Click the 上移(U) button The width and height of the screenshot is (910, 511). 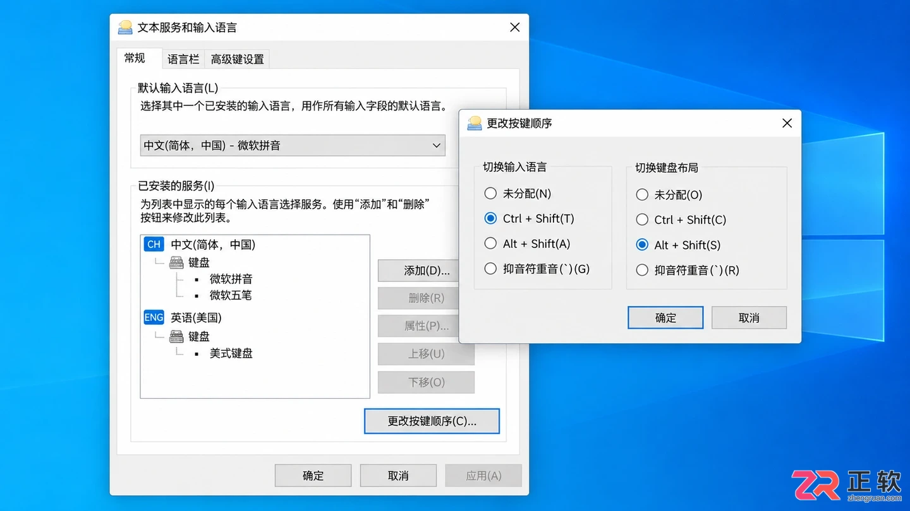click(427, 354)
